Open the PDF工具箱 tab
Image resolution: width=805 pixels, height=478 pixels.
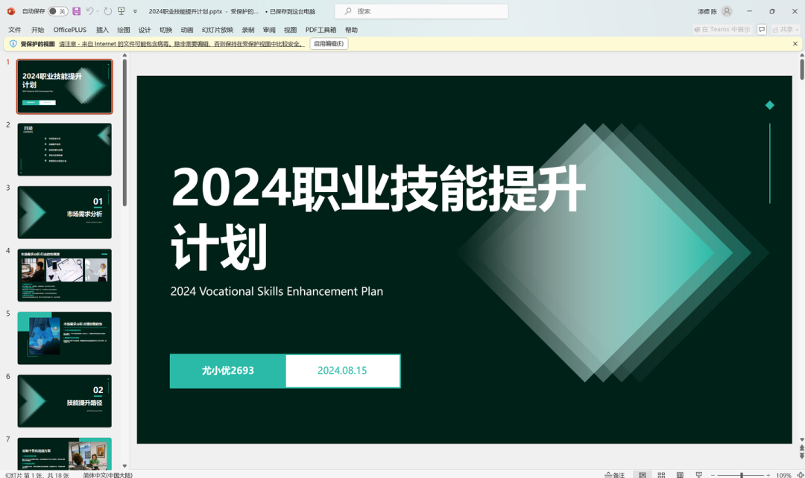321,30
